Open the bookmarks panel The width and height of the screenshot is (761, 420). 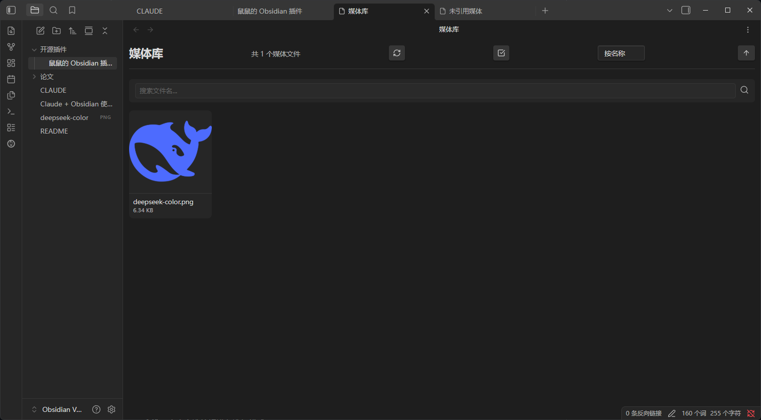pyautogui.click(x=72, y=10)
